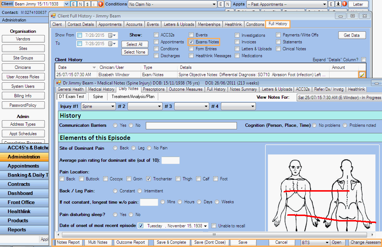Screen dimensions: 382x247
Task: Click the N icon next to Conditions dropdown
Action: click(228, 4)
